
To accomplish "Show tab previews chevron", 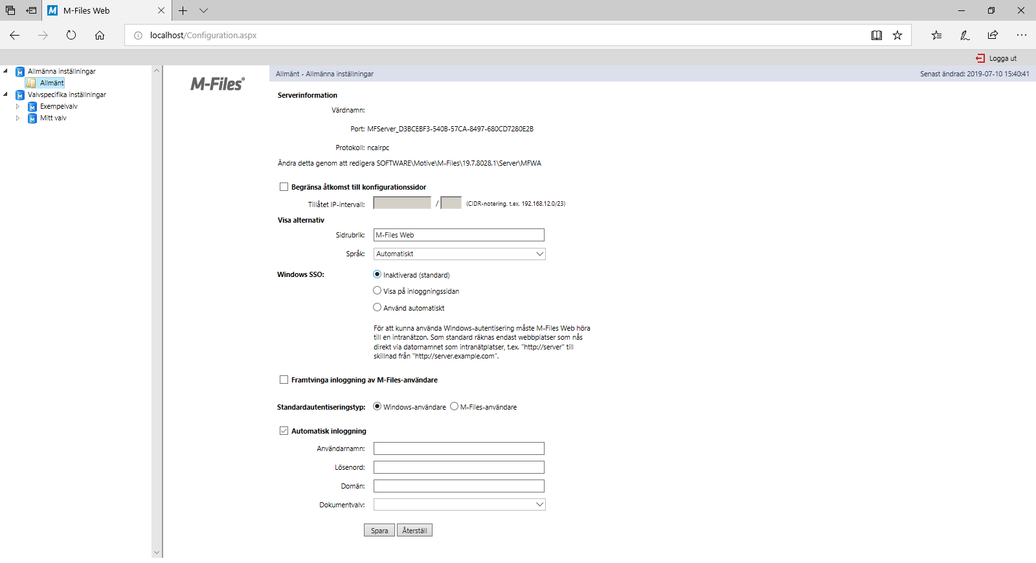I will [203, 10].
